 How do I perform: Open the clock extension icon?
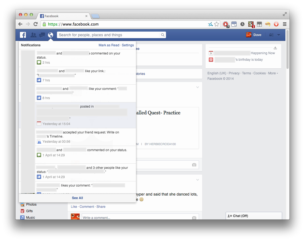pos(242,24)
